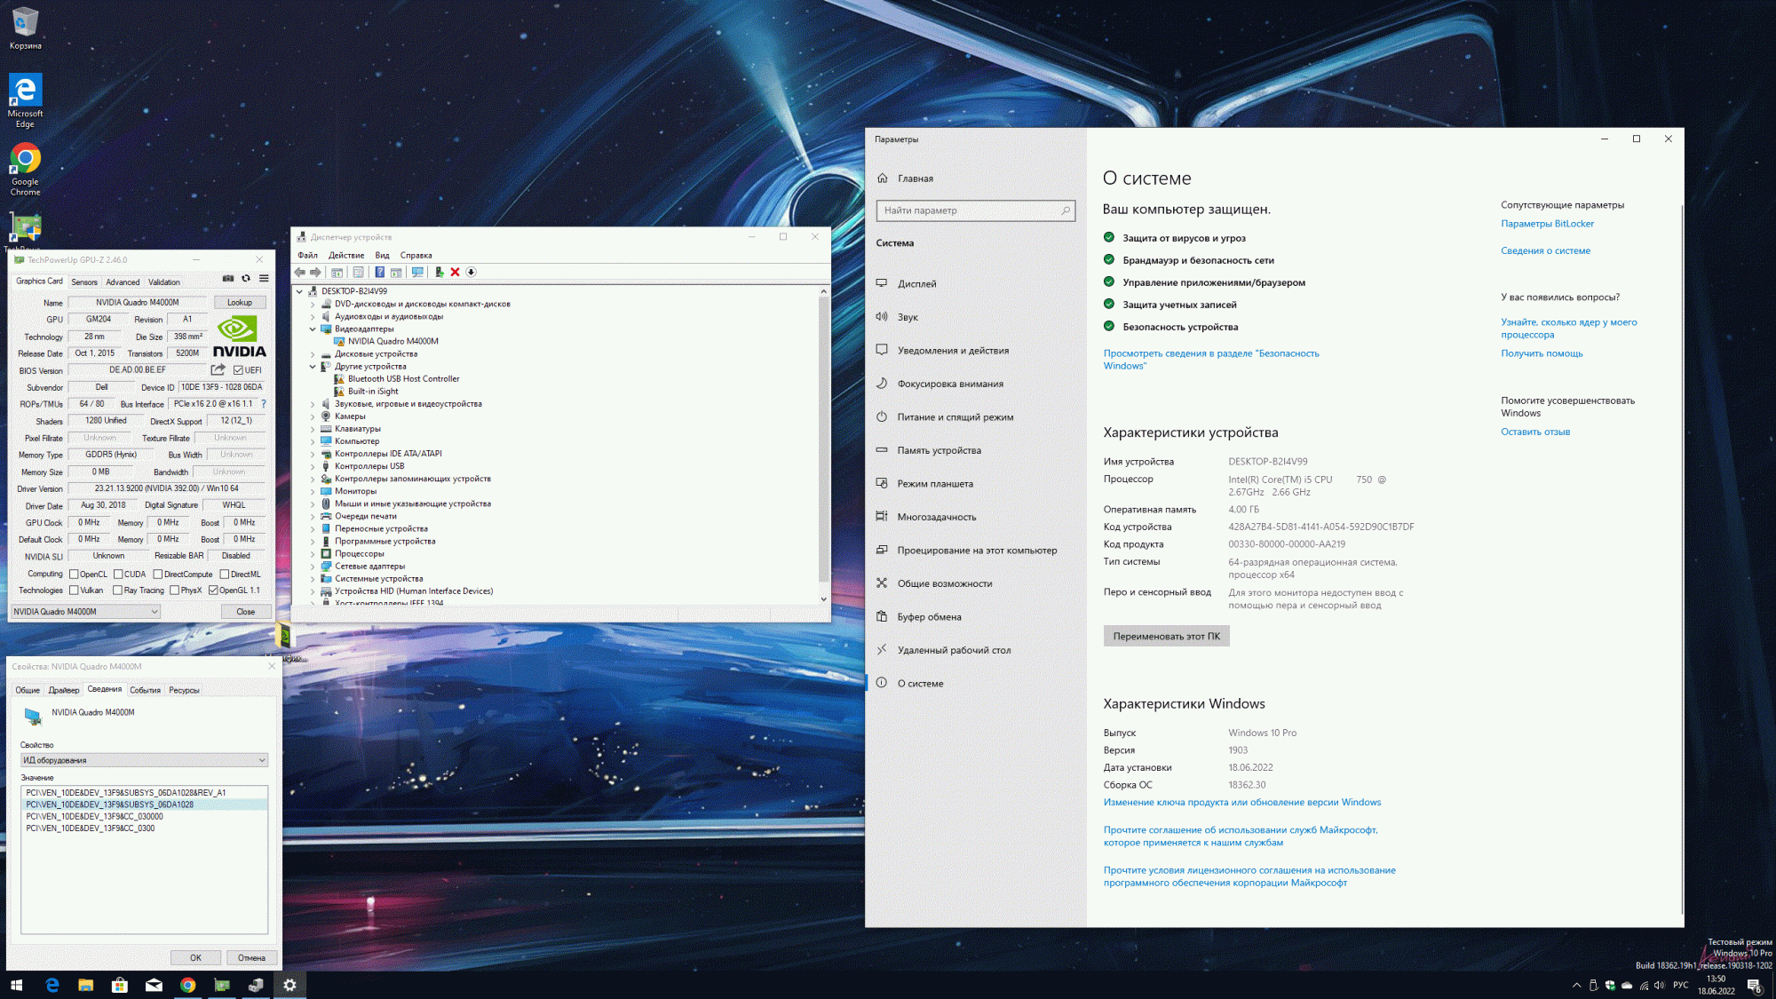Click the red X uninstall device icon
This screenshot has width=1776, height=999.
point(455,273)
